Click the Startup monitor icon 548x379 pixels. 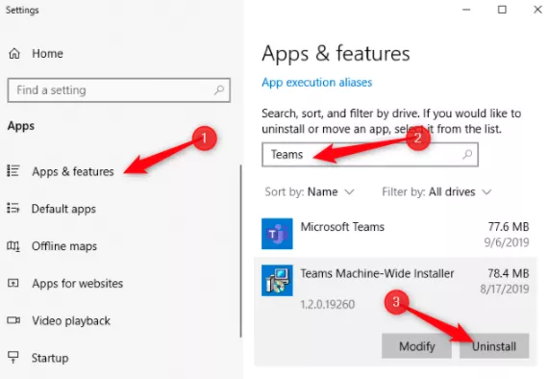13,357
